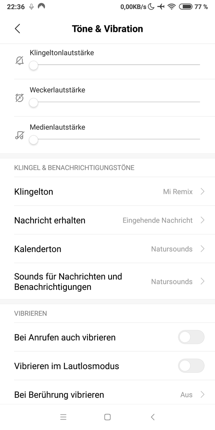Enable Bei Anrufen auch vibrieren switch
Image resolution: width=215 pixels, height=430 pixels.
[x=191, y=337]
